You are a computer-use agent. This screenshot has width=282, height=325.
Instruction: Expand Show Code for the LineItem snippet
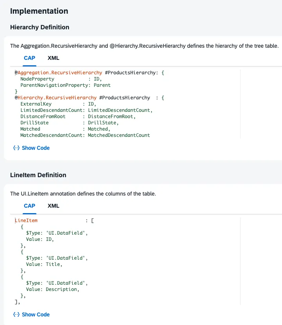[36, 314]
